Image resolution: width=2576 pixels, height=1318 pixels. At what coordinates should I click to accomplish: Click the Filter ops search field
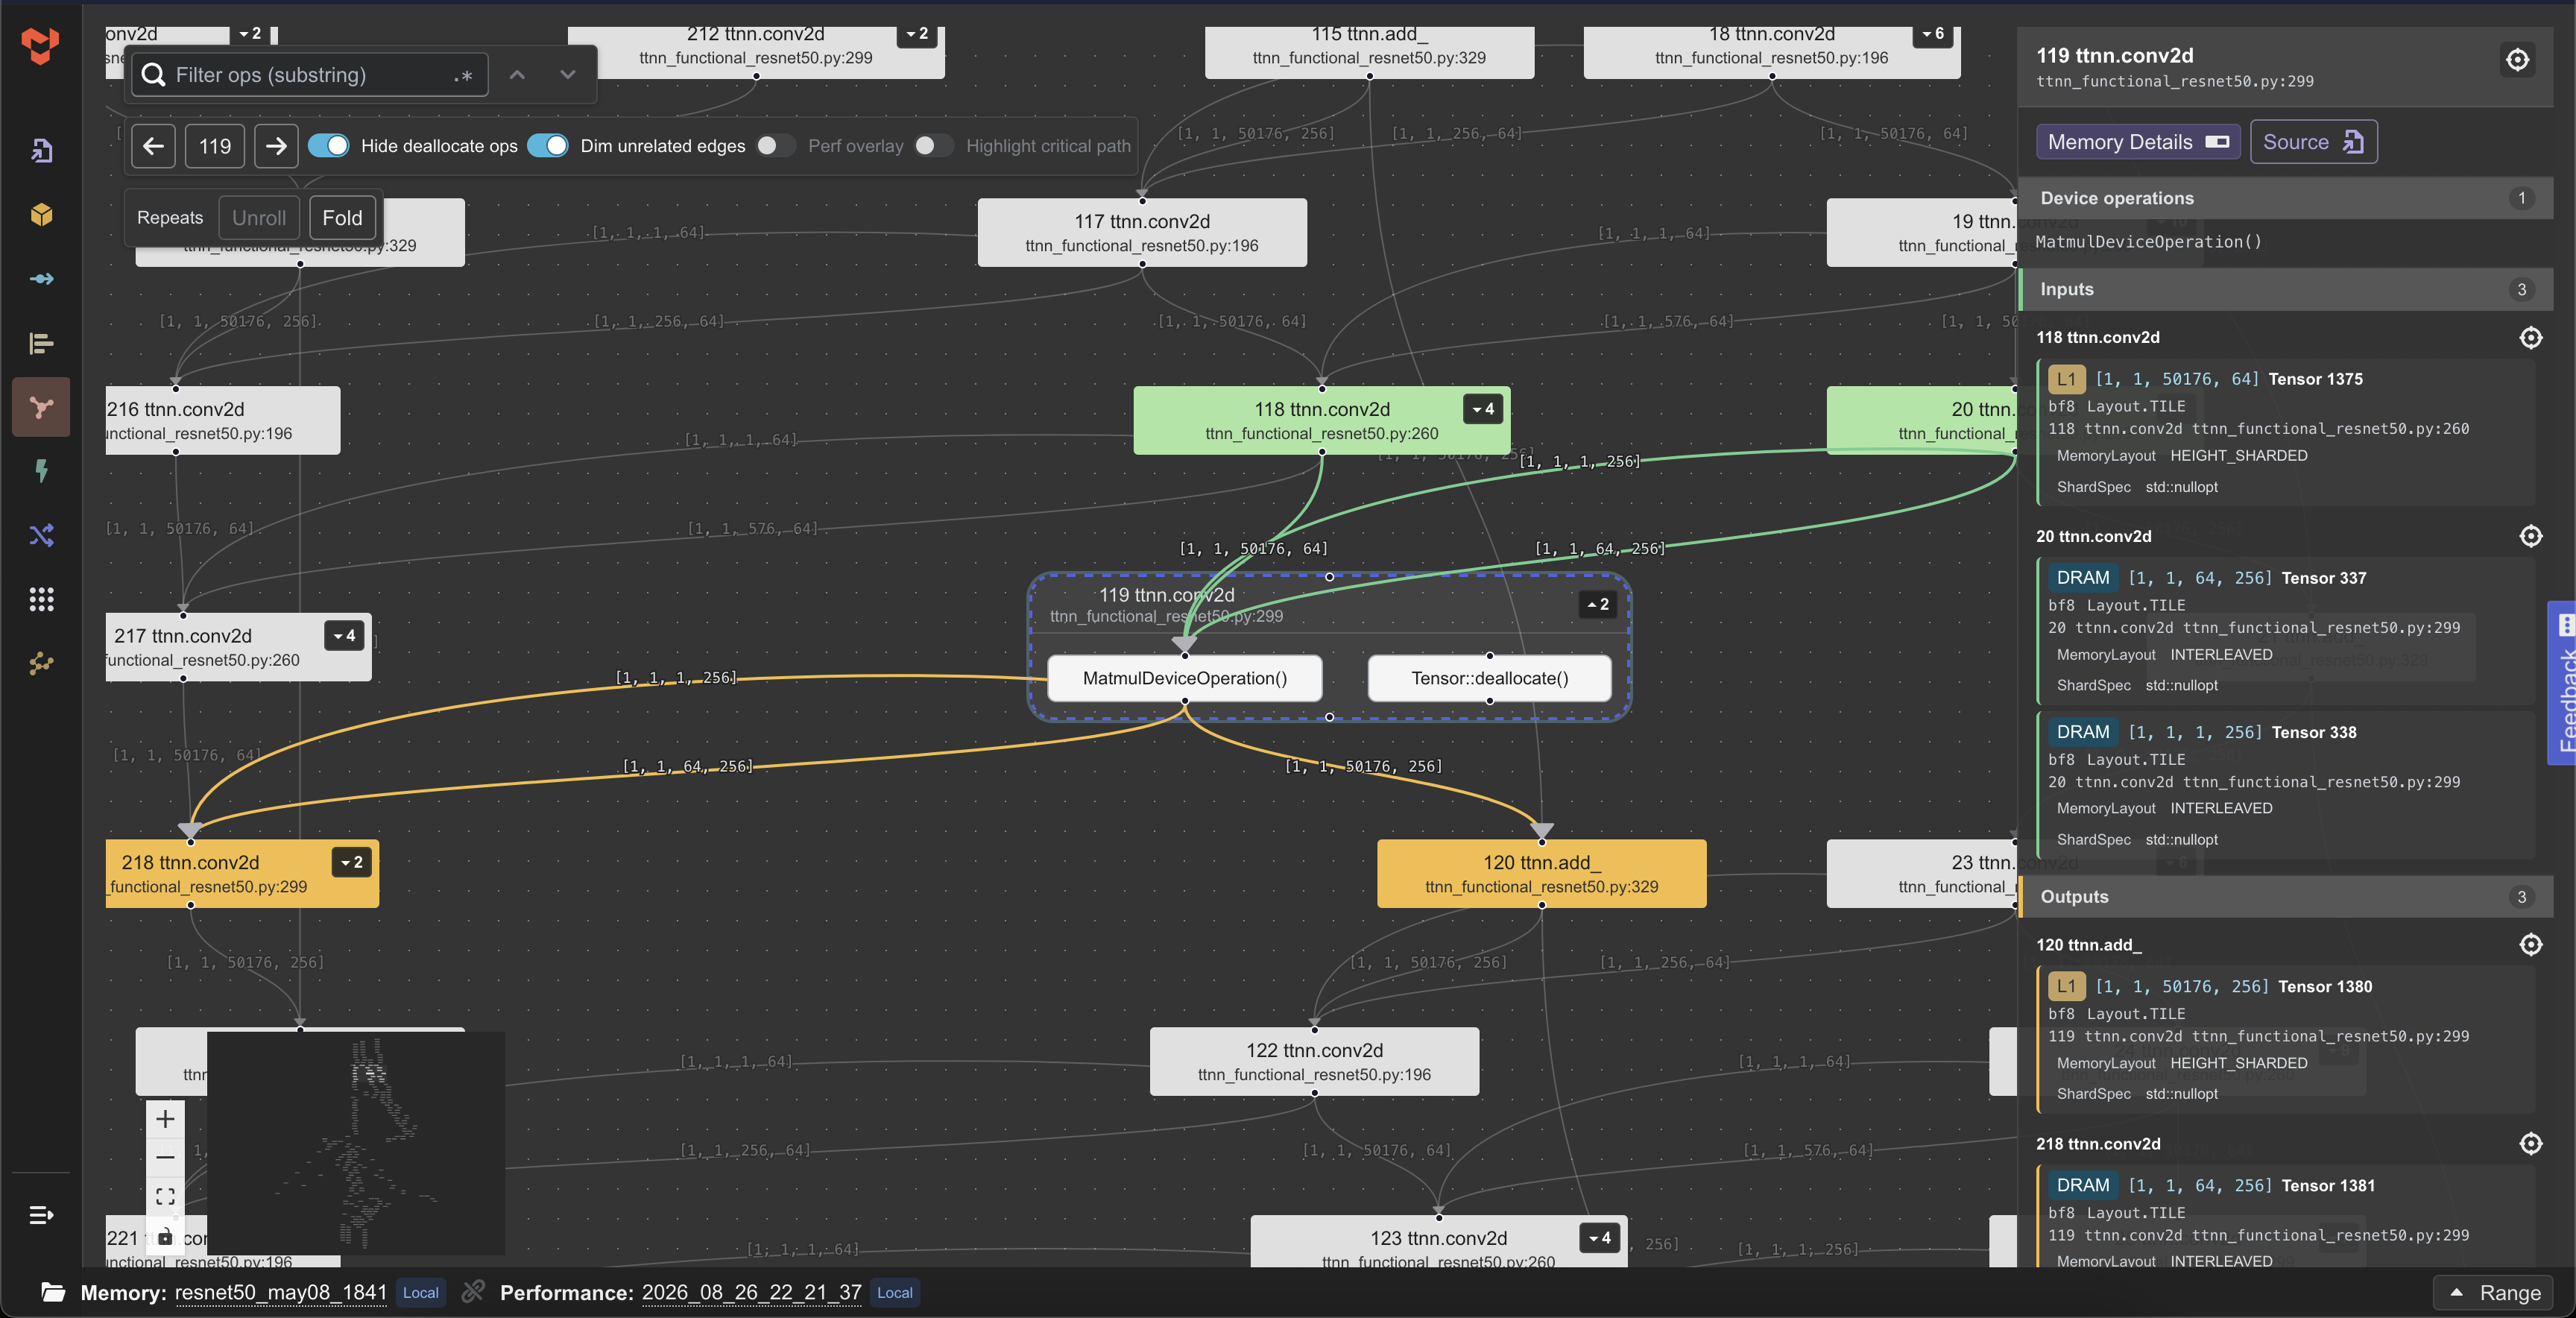click(x=309, y=75)
